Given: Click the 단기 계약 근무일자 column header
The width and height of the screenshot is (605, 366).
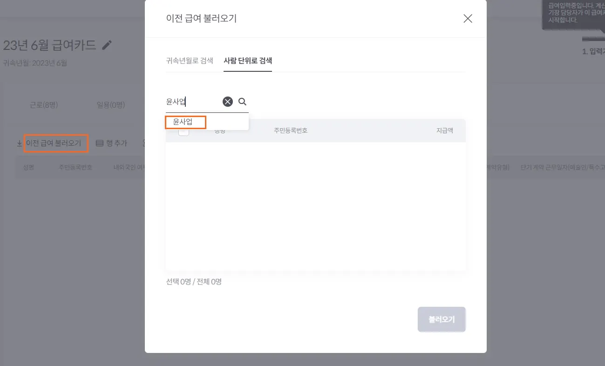Looking at the screenshot, I should coord(562,167).
